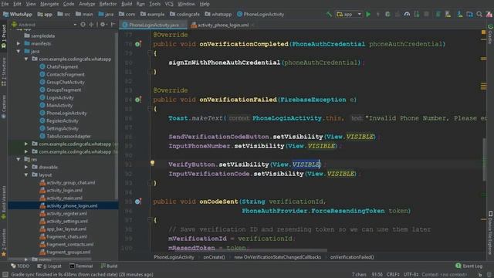Open the Logcat tool window
This screenshot has height=278, width=494.
click(49, 266)
